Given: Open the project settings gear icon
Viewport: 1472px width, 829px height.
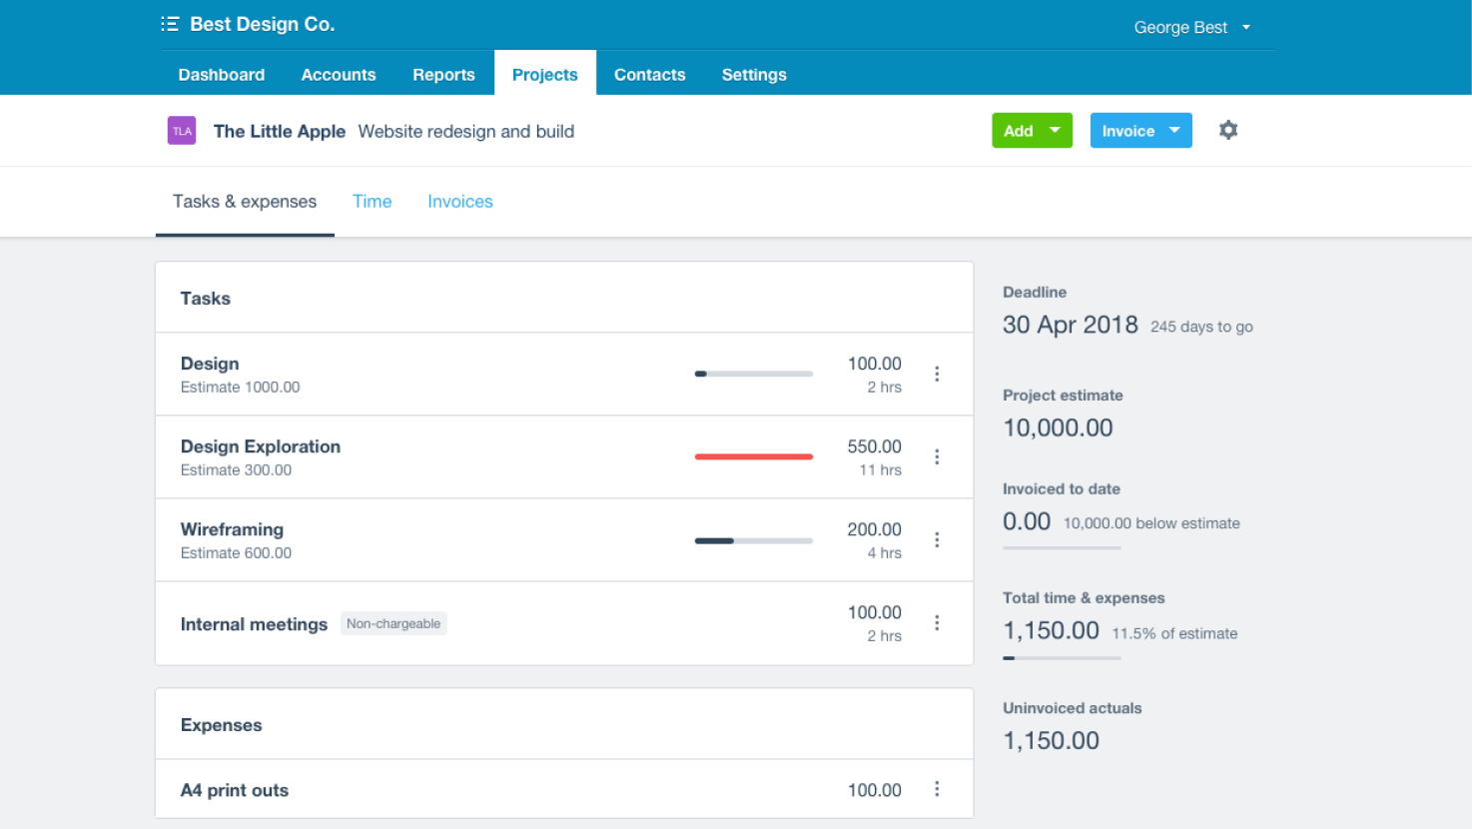Looking at the screenshot, I should pos(1227,130).
